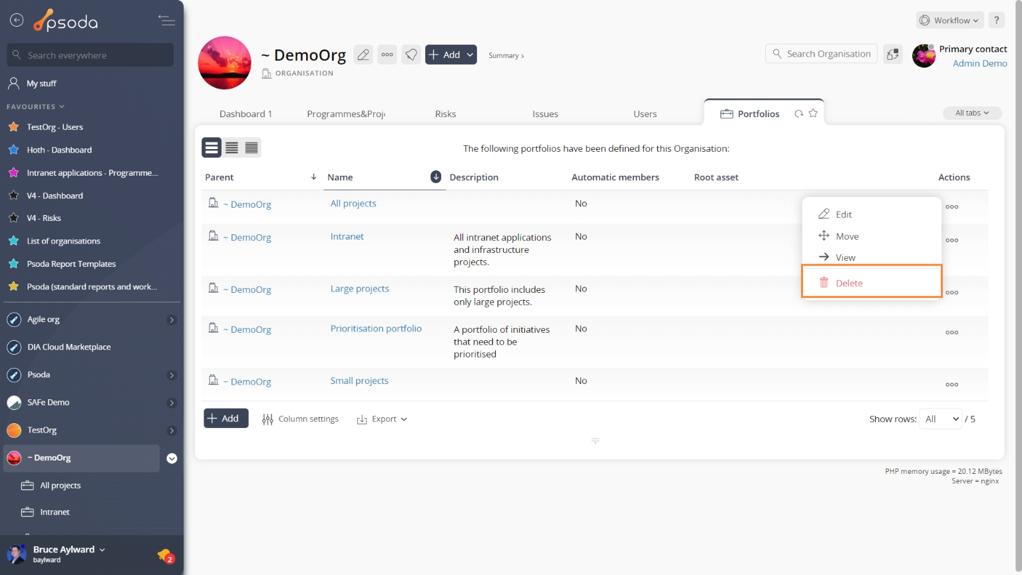Switch to the Risks tab
Viewport: 1022px width, 575px height.
[445, 114]
